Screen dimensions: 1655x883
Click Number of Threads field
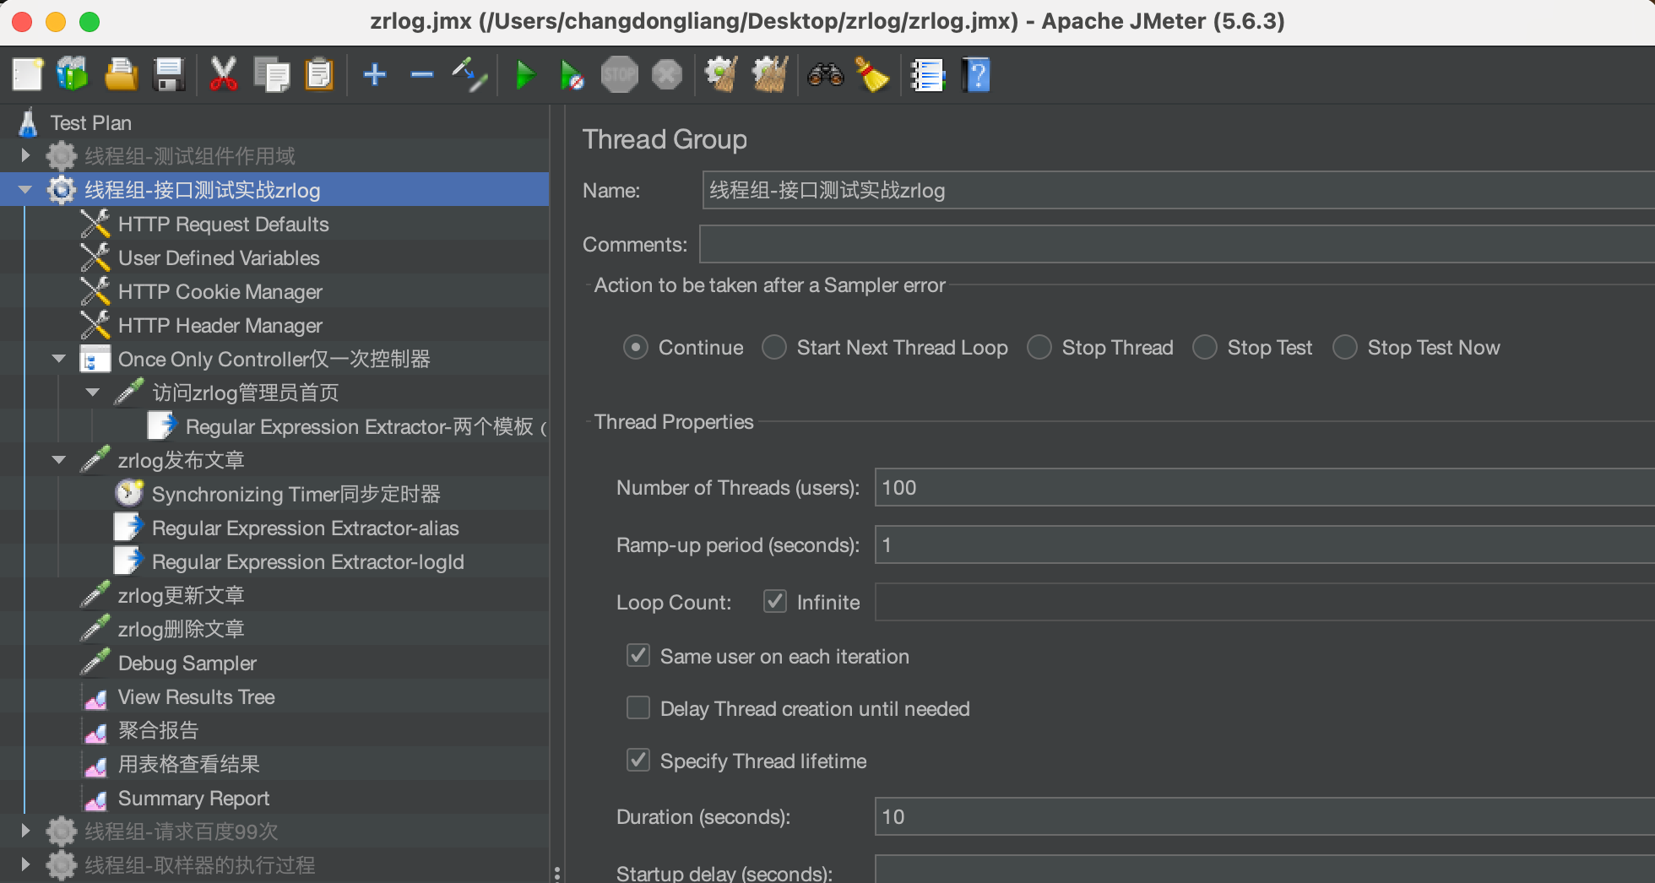1265,487
